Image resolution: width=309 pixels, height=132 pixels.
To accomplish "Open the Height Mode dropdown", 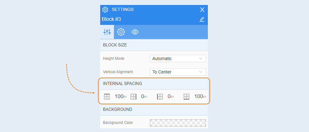I will pyautogui.click(x=178, y=59).
